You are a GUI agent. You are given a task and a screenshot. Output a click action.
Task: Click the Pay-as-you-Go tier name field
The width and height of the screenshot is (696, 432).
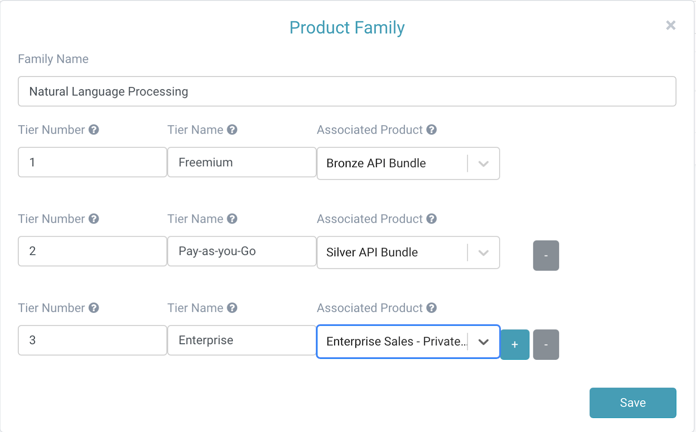click(x=241, y=251)
